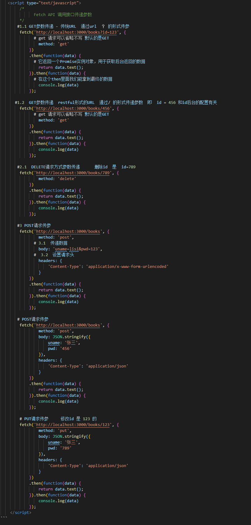Select the comment 'Fetch API 调用接口传递参数'

pyautogui.click(x=63, y=15)
